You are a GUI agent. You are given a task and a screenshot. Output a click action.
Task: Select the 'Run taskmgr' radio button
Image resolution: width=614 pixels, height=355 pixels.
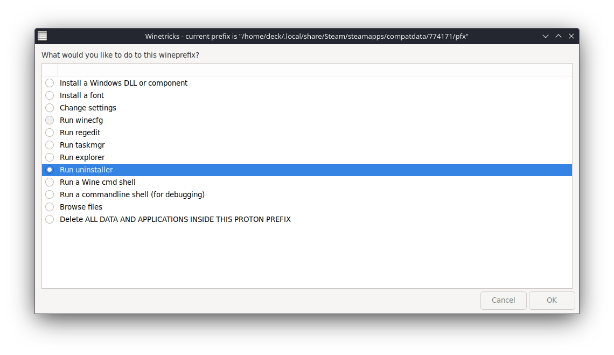click(50, 145)
